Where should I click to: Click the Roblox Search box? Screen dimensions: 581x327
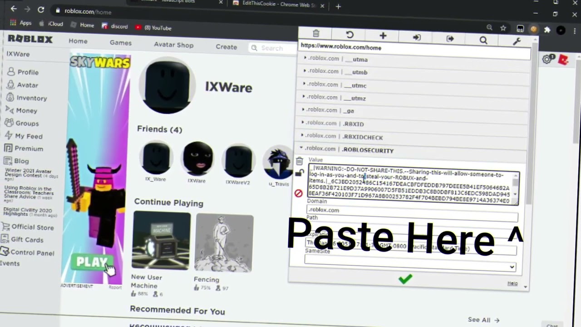[x=272, y=48]
